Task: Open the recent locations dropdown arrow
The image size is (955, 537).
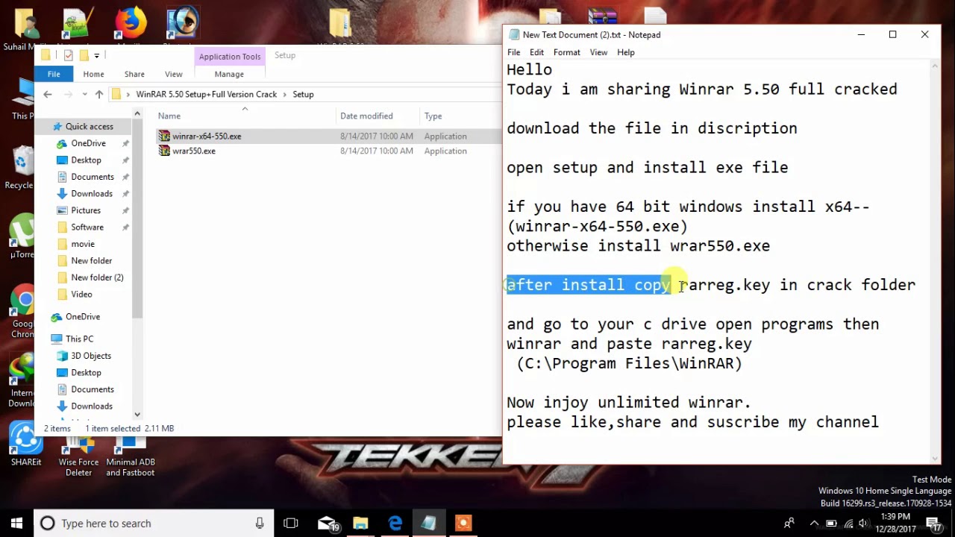Action: 85,95
